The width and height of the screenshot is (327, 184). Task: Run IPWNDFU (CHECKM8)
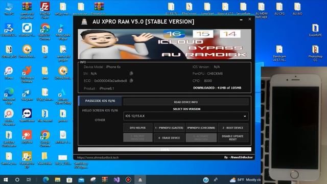(x=201, y=128)
